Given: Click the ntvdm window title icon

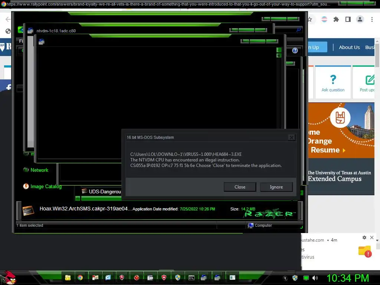Looking at the screenshot, I should [x=30, y=31].
